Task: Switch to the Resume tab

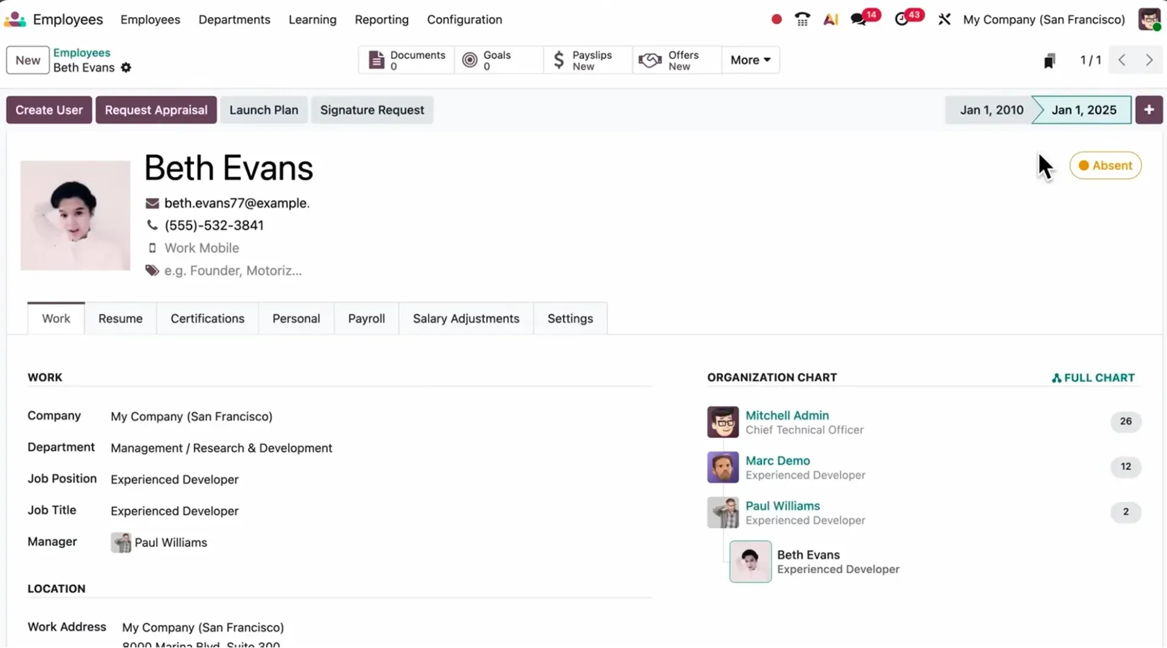Action: [120, 319]
